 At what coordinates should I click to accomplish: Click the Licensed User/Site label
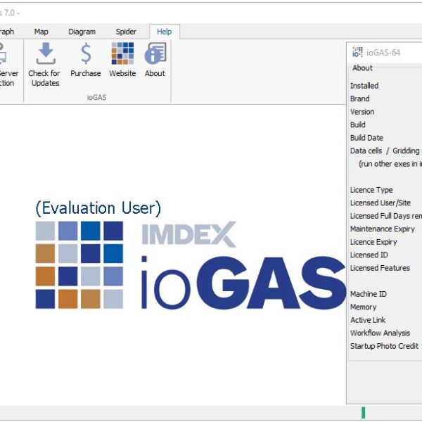[381, 203]
